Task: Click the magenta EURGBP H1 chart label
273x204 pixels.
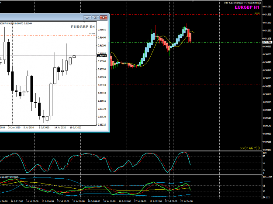Action: pos(247,7)
